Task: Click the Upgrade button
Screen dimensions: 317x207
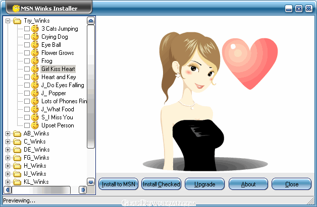Action: click(x=204, y=184)
